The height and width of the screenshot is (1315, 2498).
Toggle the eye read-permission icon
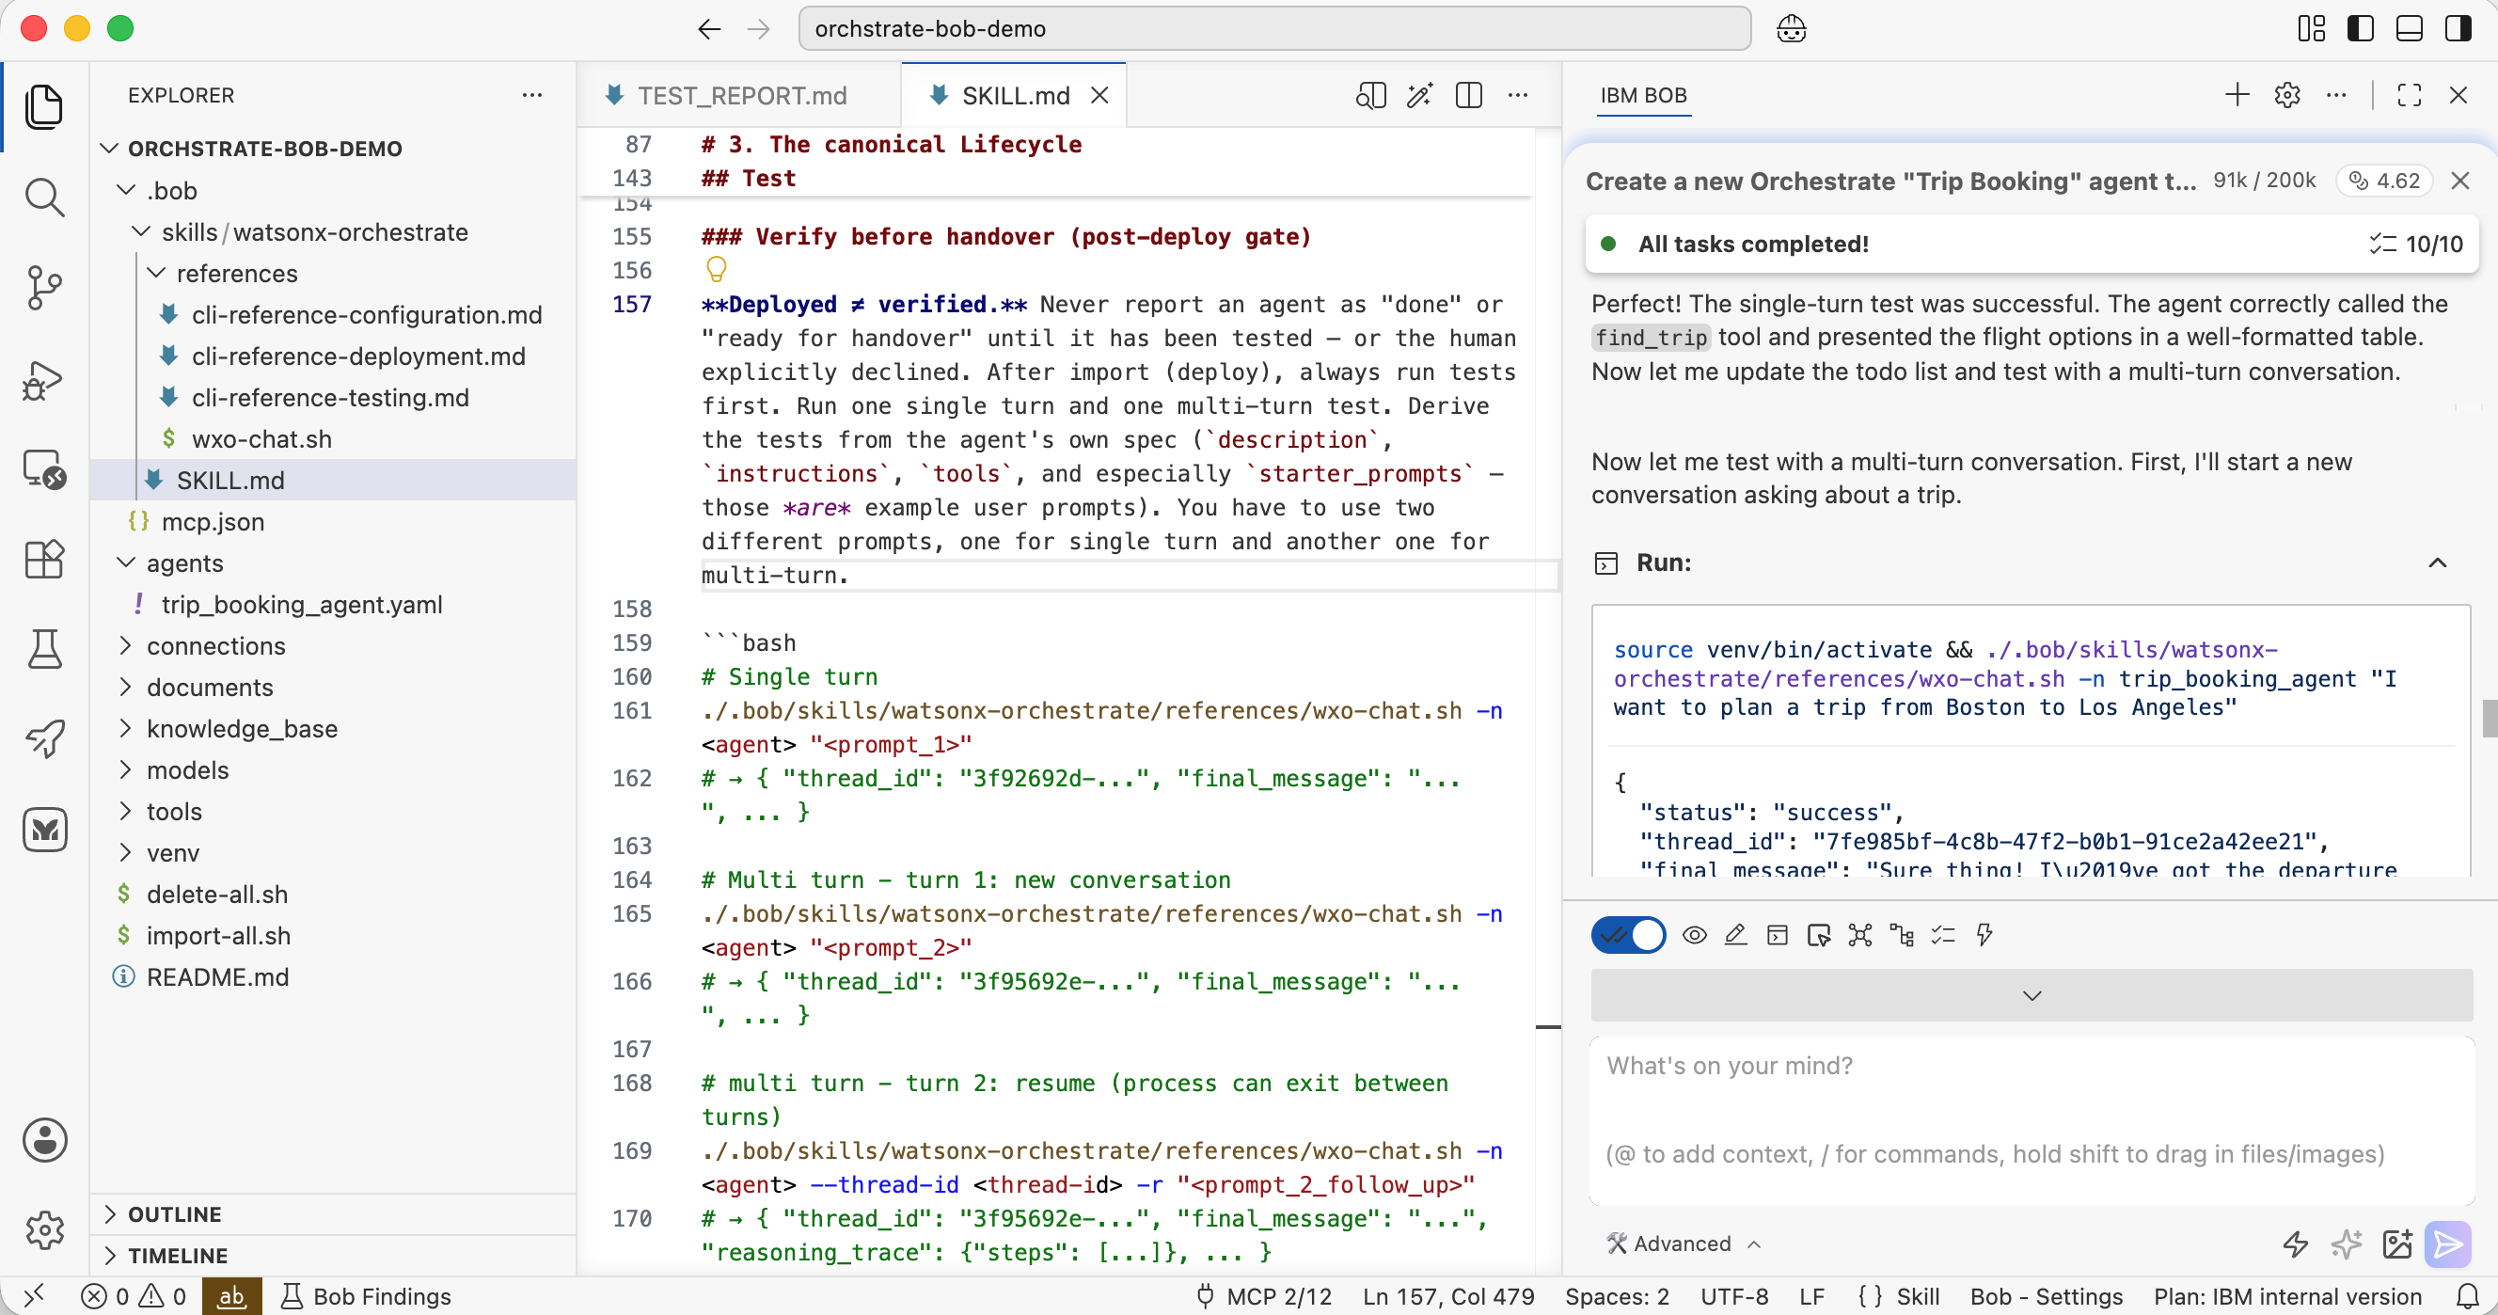click(1694, 935)
